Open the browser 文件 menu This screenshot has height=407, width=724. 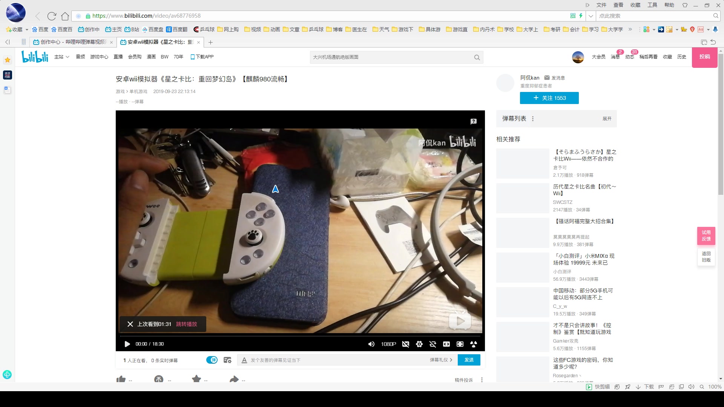(x=601, y=5)
